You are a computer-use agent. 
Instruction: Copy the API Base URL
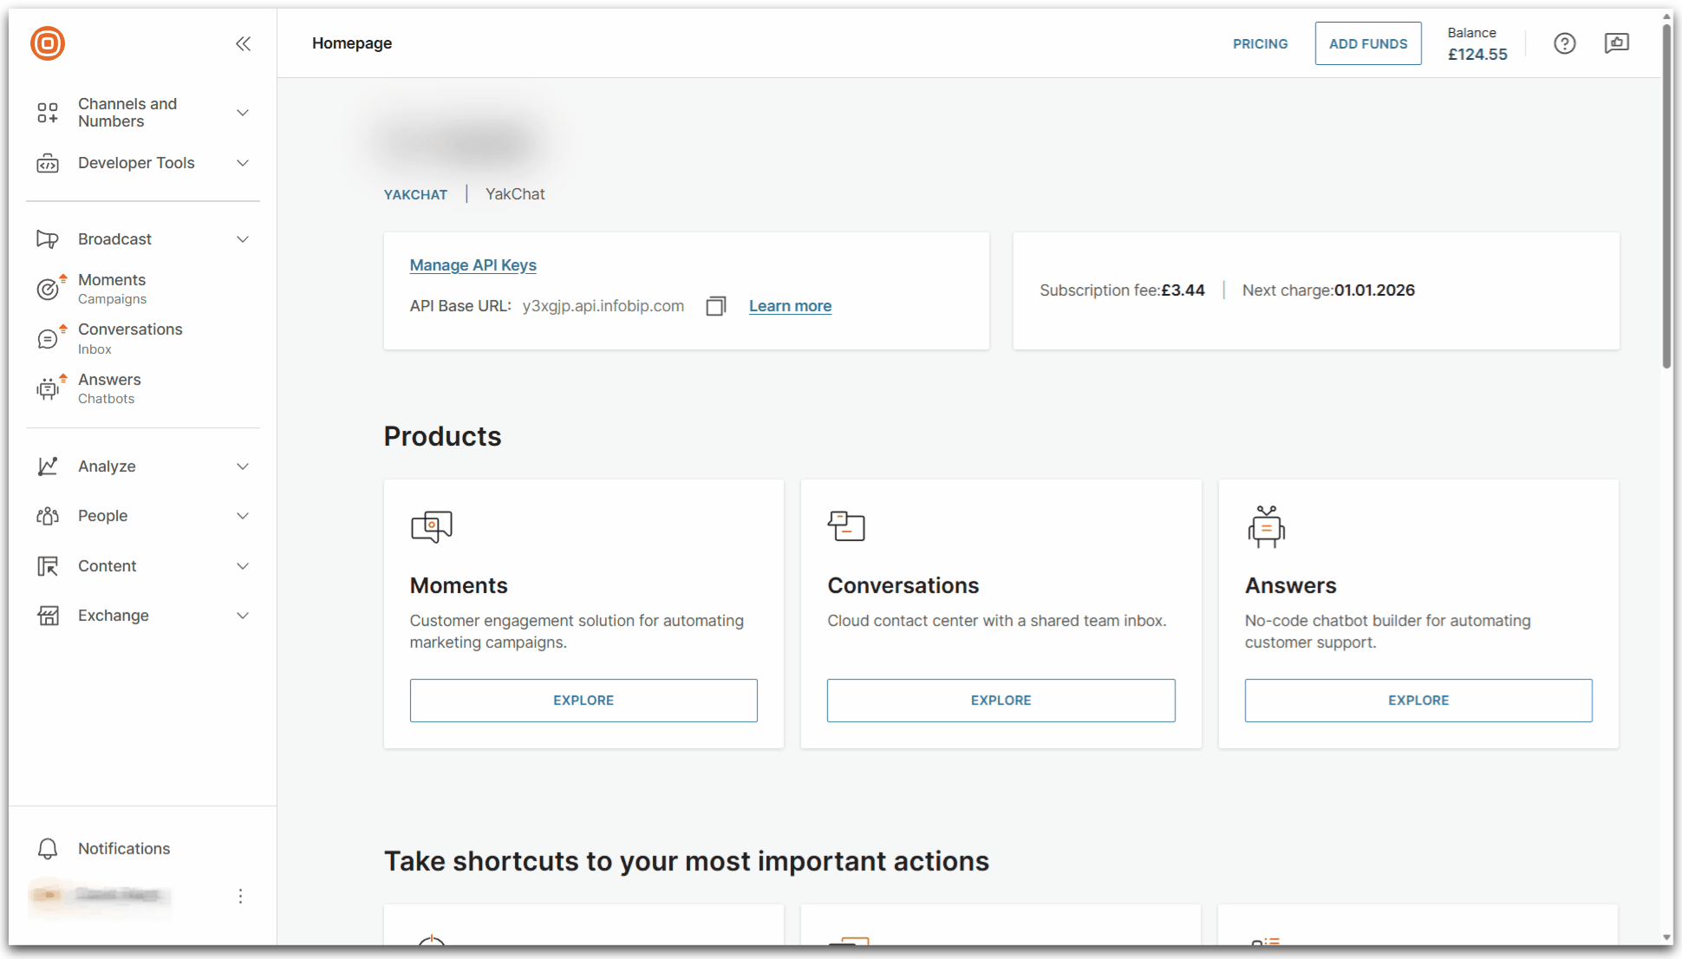coord(716,306)
